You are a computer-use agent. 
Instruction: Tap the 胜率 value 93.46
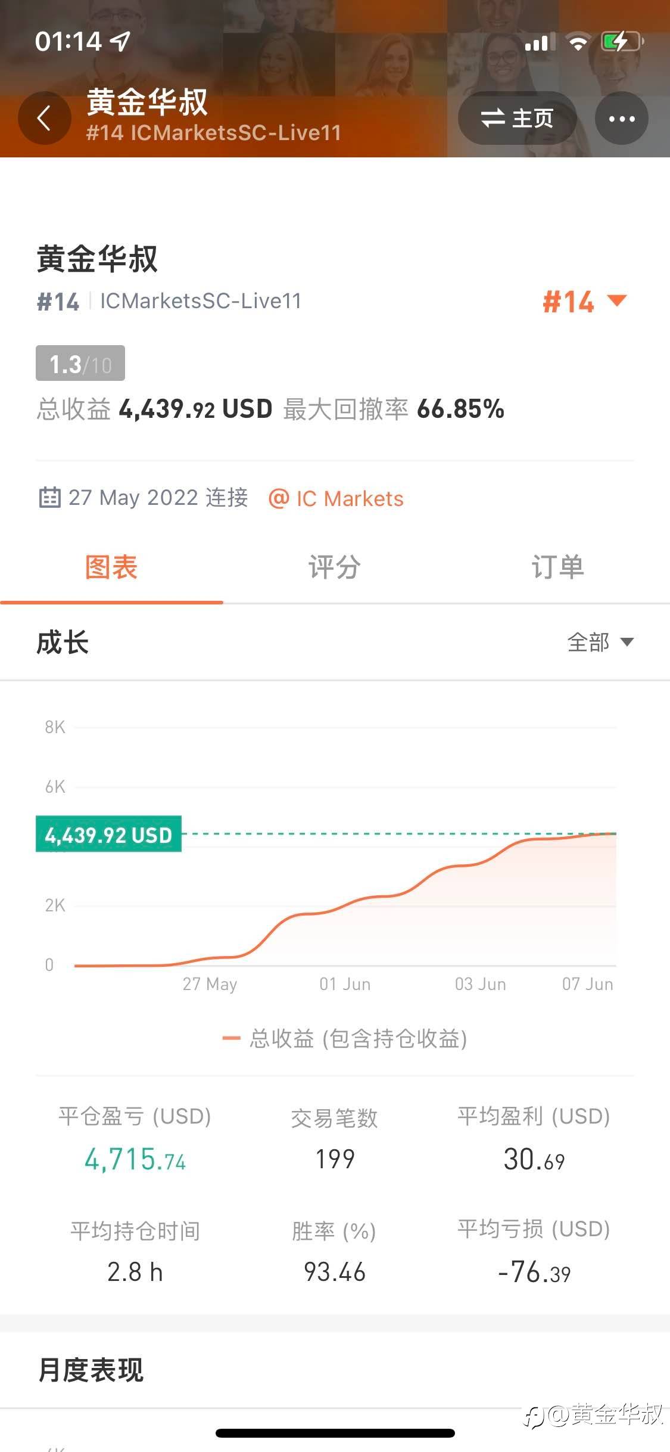click(x=334, y=1272)
